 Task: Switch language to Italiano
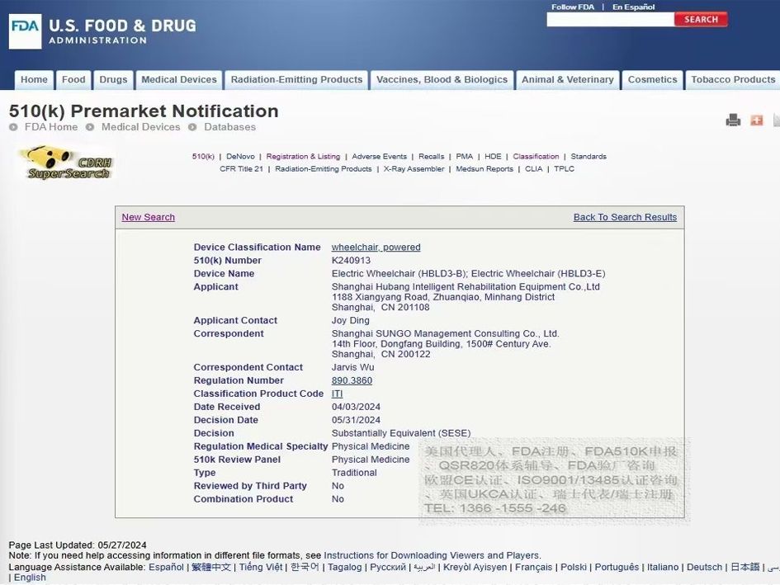[663, 567]
